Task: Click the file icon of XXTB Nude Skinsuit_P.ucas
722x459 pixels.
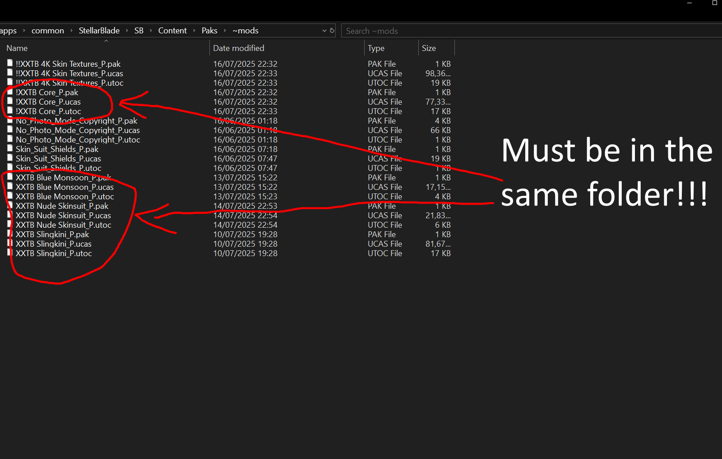Action: click(10, 215)
